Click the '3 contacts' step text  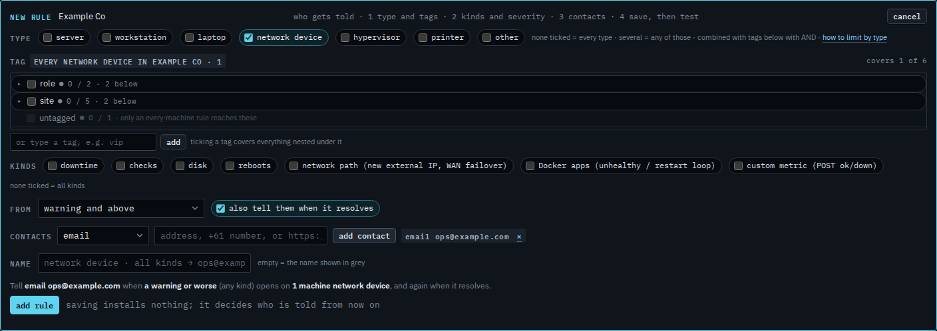[586, 17]
